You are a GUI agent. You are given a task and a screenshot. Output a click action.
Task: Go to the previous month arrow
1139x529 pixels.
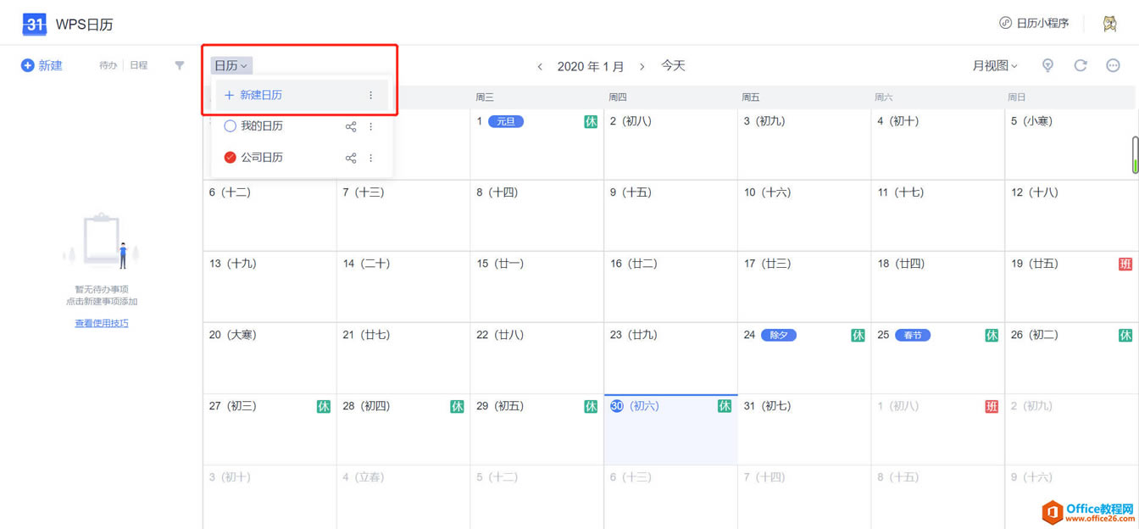coord(540,66)
